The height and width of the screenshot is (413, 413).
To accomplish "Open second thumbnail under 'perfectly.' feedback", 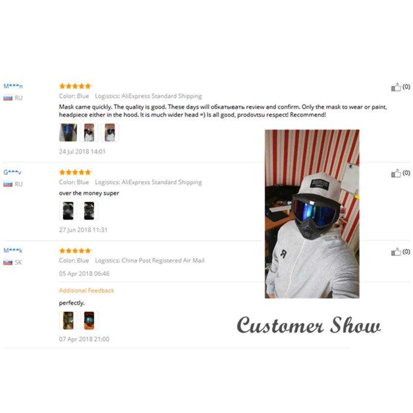I will point(89,321).
